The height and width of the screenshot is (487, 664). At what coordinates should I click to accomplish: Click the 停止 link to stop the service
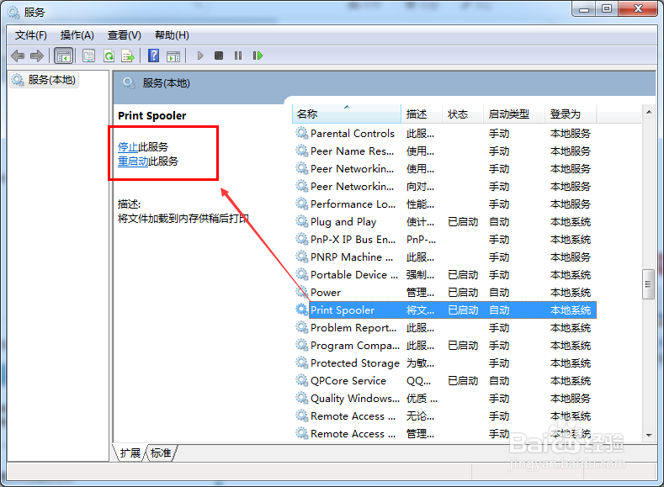pos(128,147)
